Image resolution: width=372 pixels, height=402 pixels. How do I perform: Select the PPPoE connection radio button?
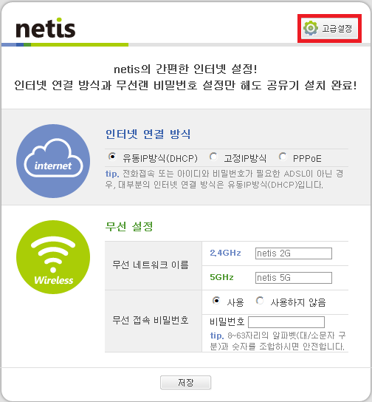pos(283,157)
